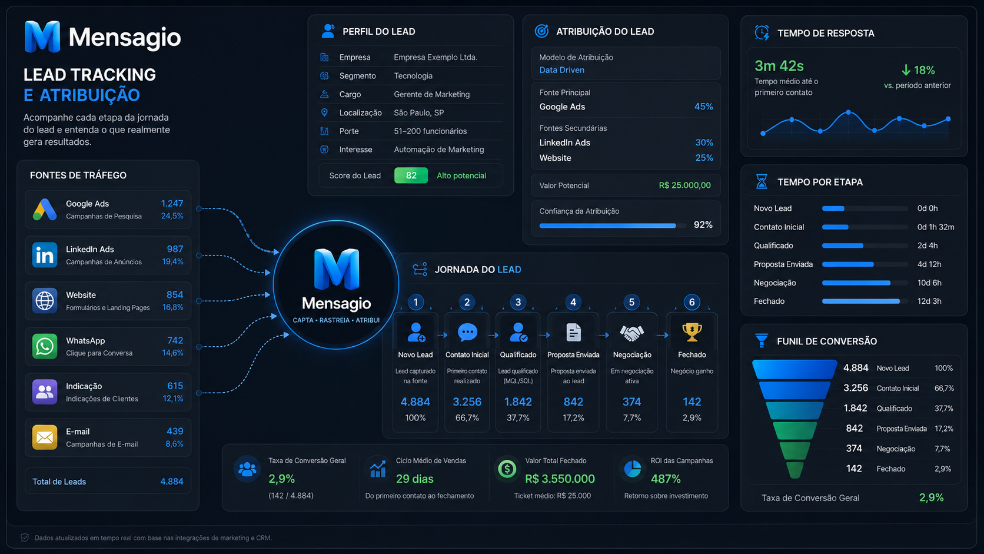Click the Website globe icon
Viewport: 984px width, 554px height.
(x=45, y=301)
